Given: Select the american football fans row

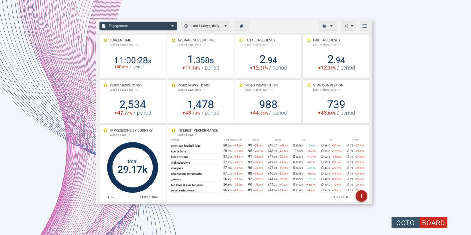Looking at the screenshot, I should (268, 146).
